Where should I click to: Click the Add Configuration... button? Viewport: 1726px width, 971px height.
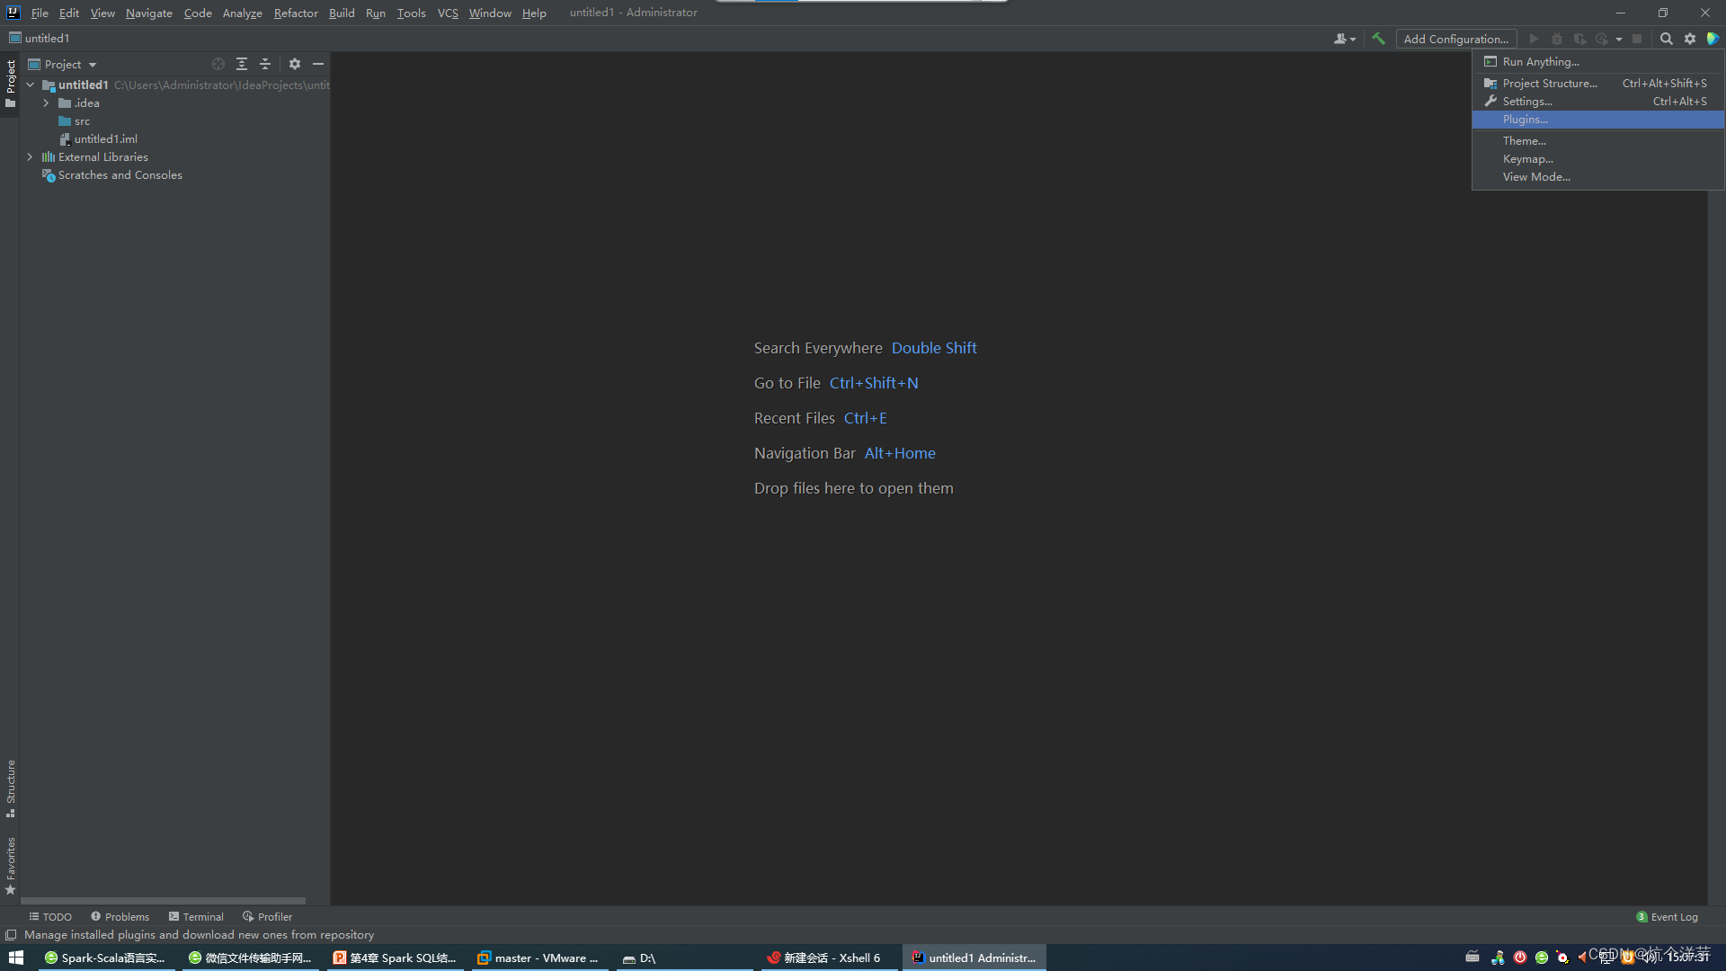(1456, 39)
